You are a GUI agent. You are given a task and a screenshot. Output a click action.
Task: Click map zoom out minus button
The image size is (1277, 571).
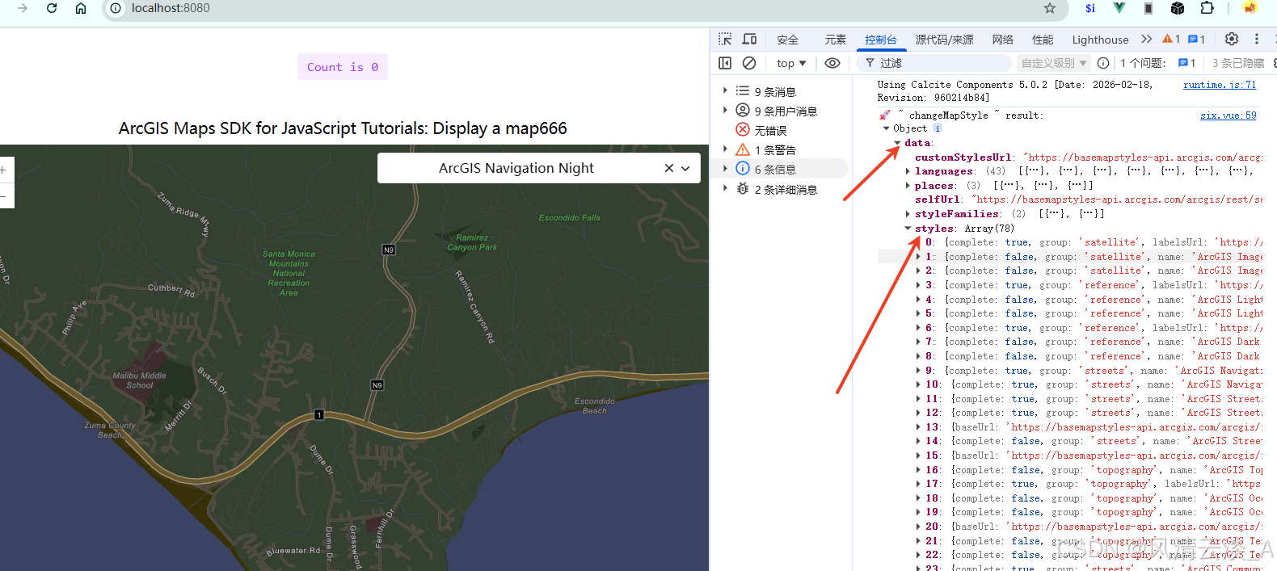[x=3, y=196]
